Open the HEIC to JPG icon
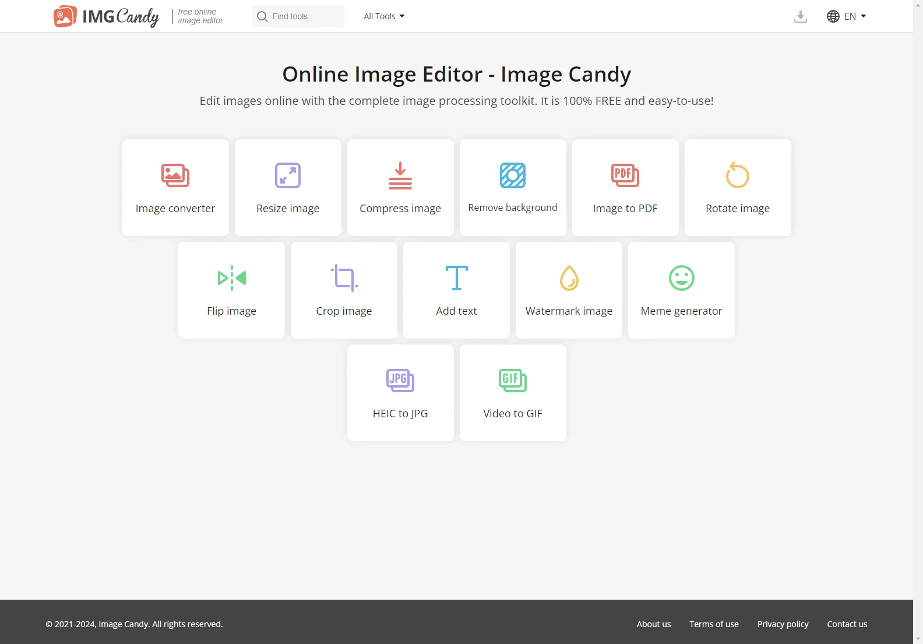Image resolution: width=923 pixels, height=644 pixels. 400,381
